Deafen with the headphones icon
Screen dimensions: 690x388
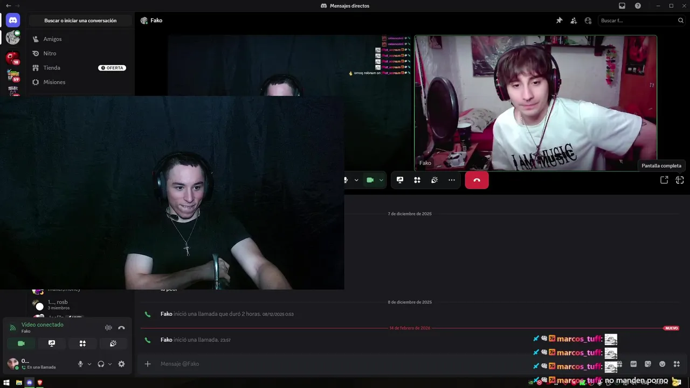coord(101,364)
